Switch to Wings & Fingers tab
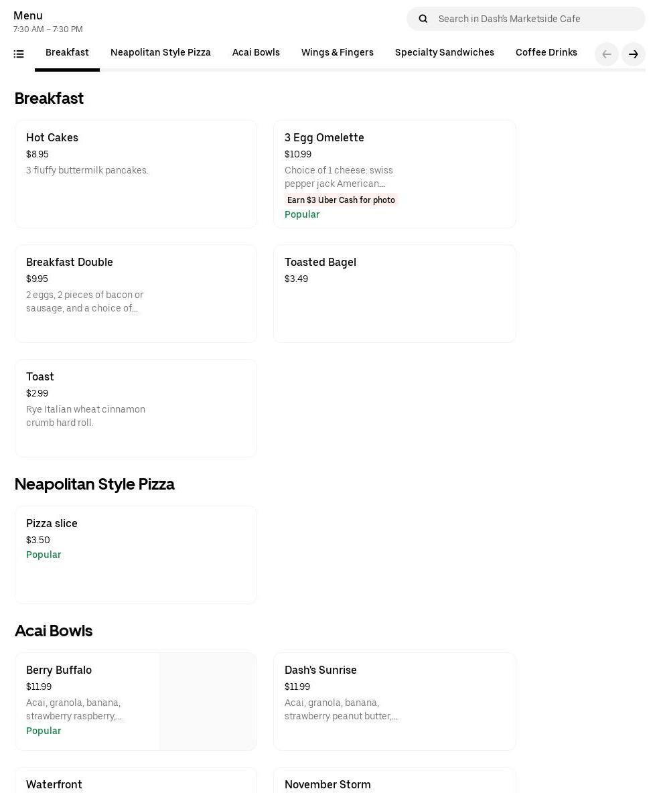 (x=338, y=52)
